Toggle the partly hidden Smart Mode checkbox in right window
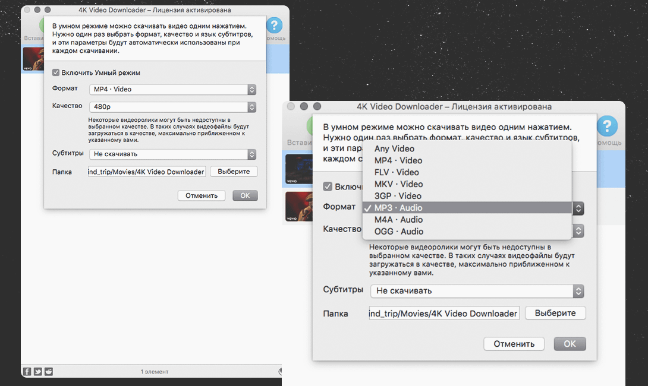 pos(328,186)
